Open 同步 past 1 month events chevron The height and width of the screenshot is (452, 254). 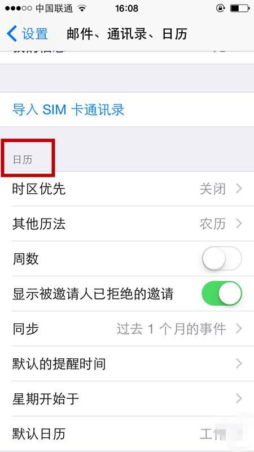[x=239, y=329]
